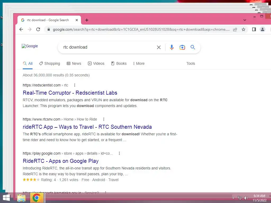
Task: Open a new tab with the plus button
Action: (x=87, y=20)
